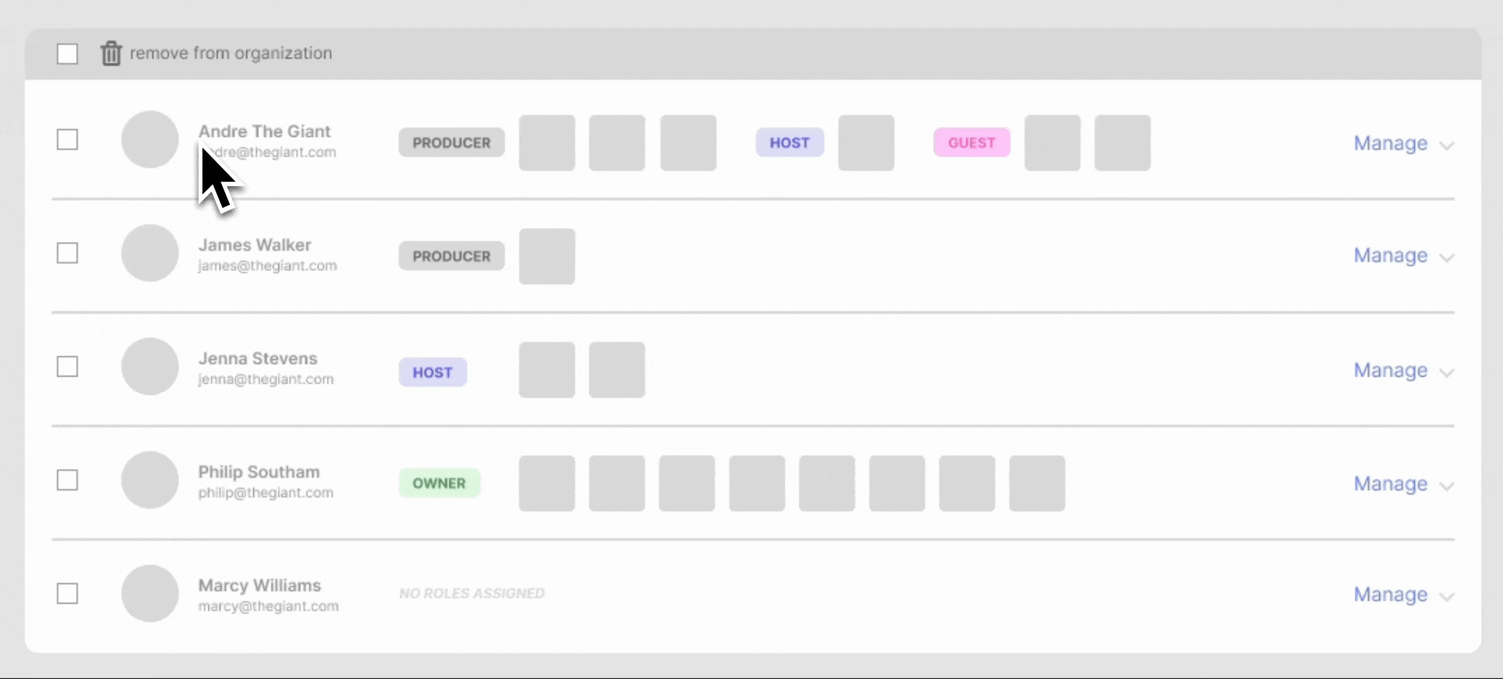Select the pink GUEST role badge
The width and height of the screenshot is (1503, 679).
(x=971, y=143)
